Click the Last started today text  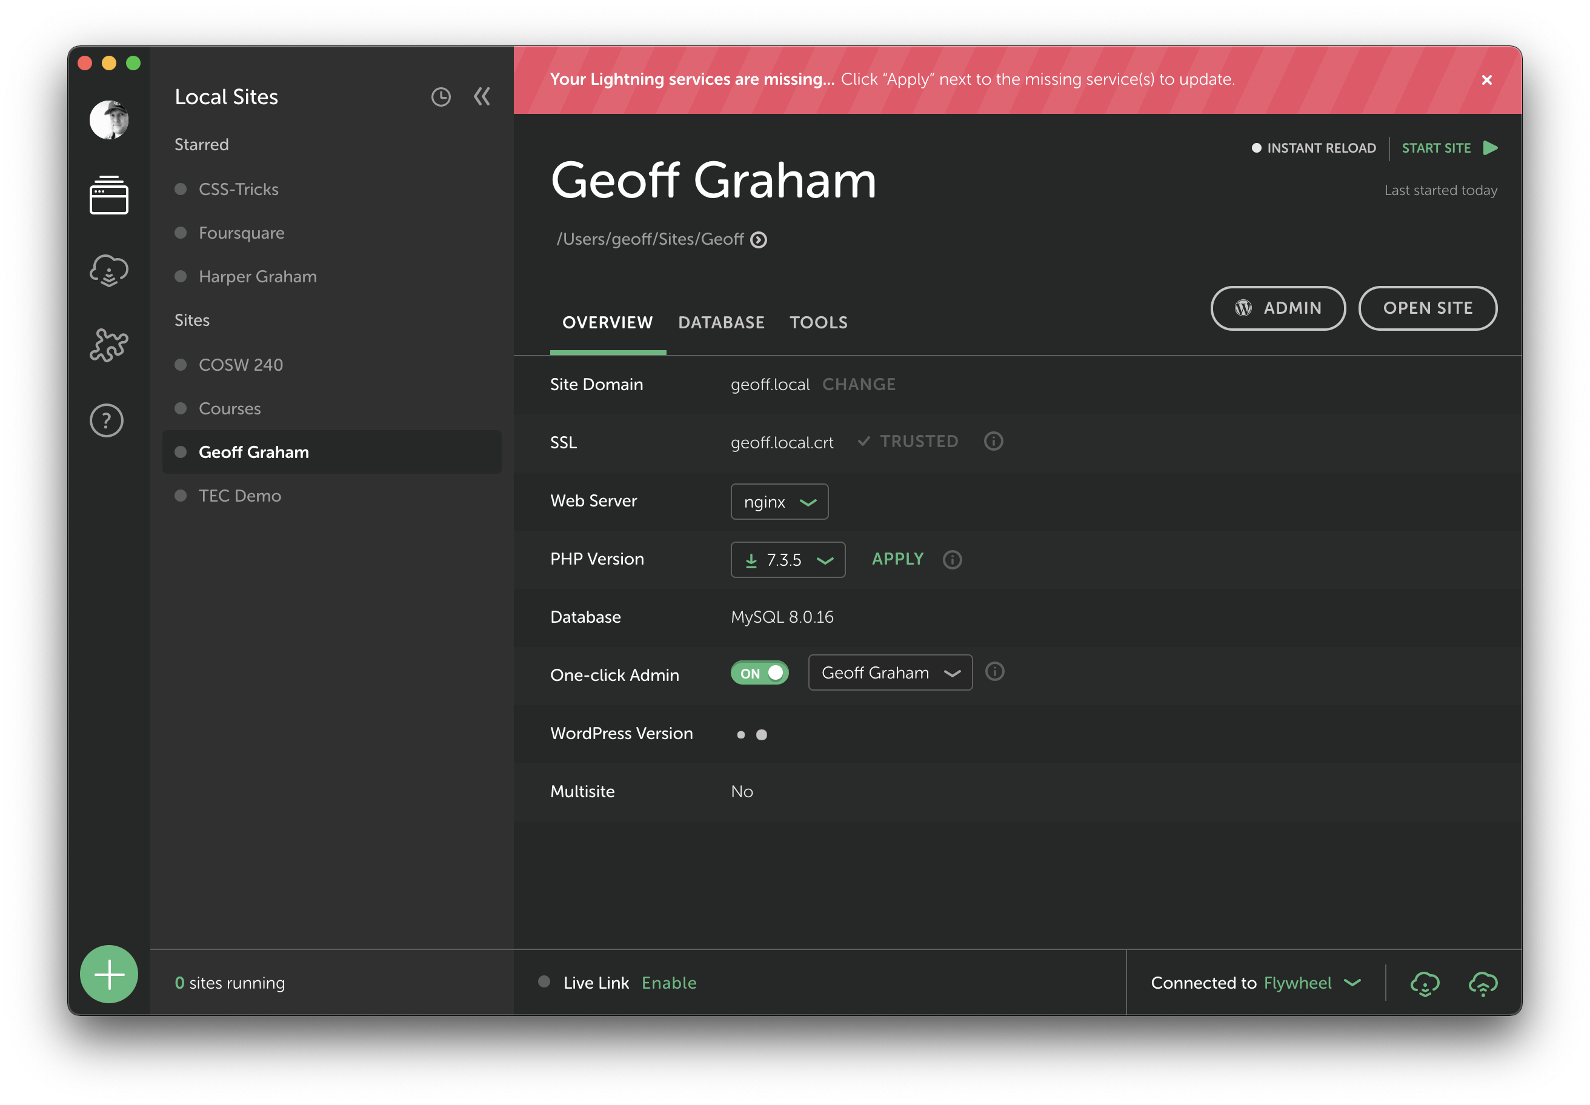point(1440,190)
